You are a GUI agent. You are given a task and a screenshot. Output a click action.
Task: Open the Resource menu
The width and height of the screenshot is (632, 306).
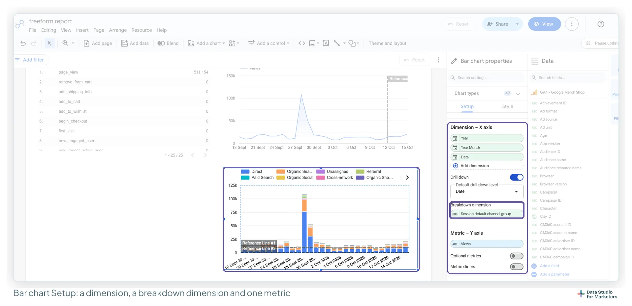142,30
